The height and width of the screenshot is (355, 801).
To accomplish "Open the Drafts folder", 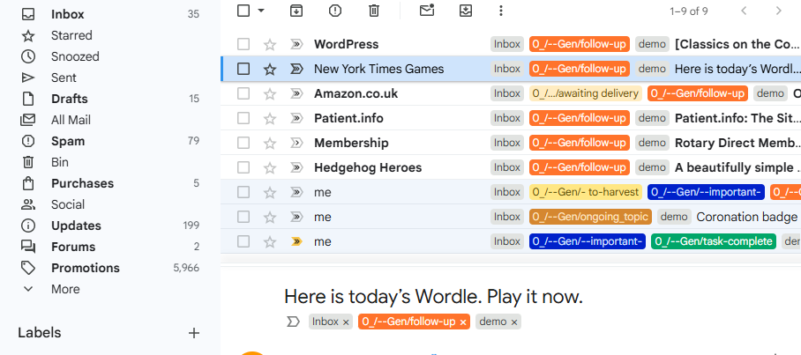I will [68, 99].
